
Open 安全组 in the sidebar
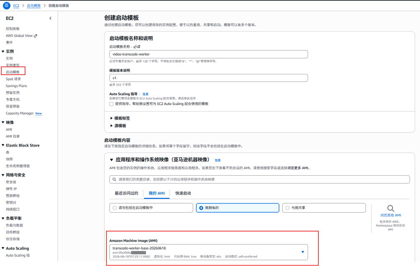11,182
